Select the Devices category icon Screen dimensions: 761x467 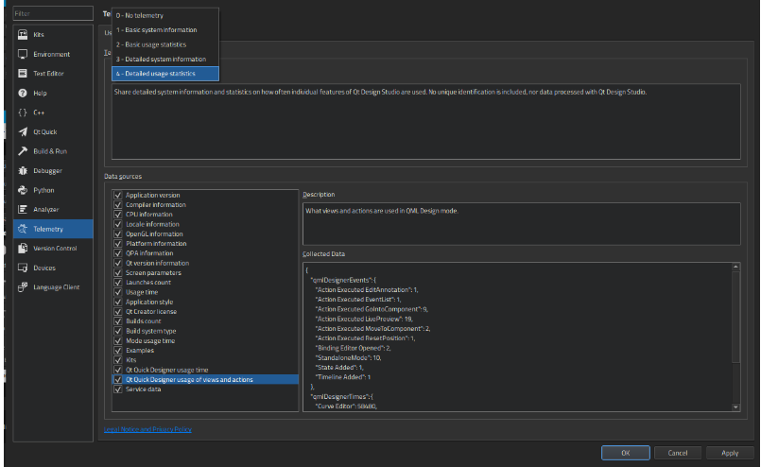pyautogui.click(x=23, y=268)
